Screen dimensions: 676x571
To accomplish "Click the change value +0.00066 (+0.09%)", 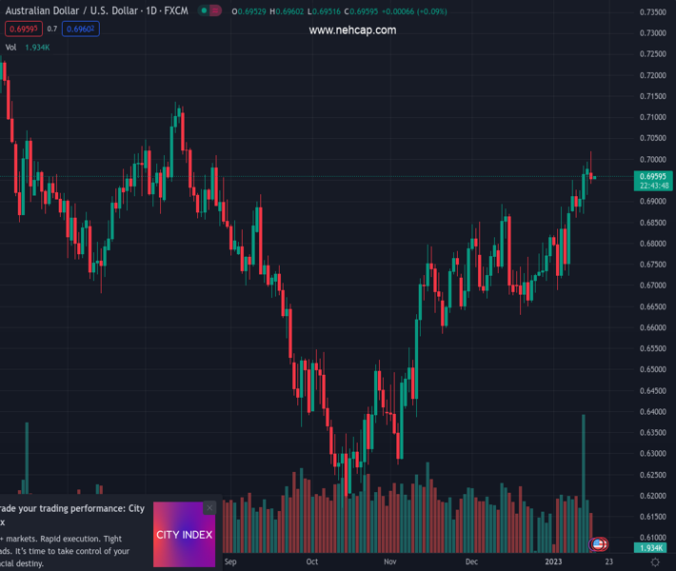I will (x=414, y=11).
